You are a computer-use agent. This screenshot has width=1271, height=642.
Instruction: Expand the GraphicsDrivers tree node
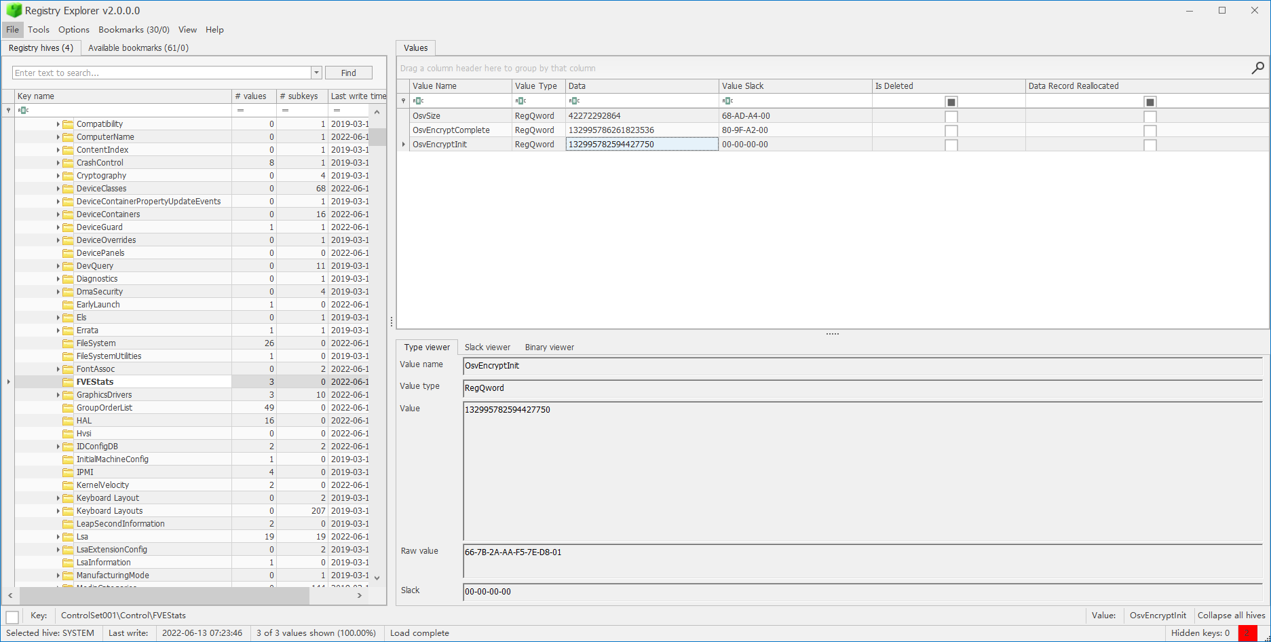tap(58, 395)
